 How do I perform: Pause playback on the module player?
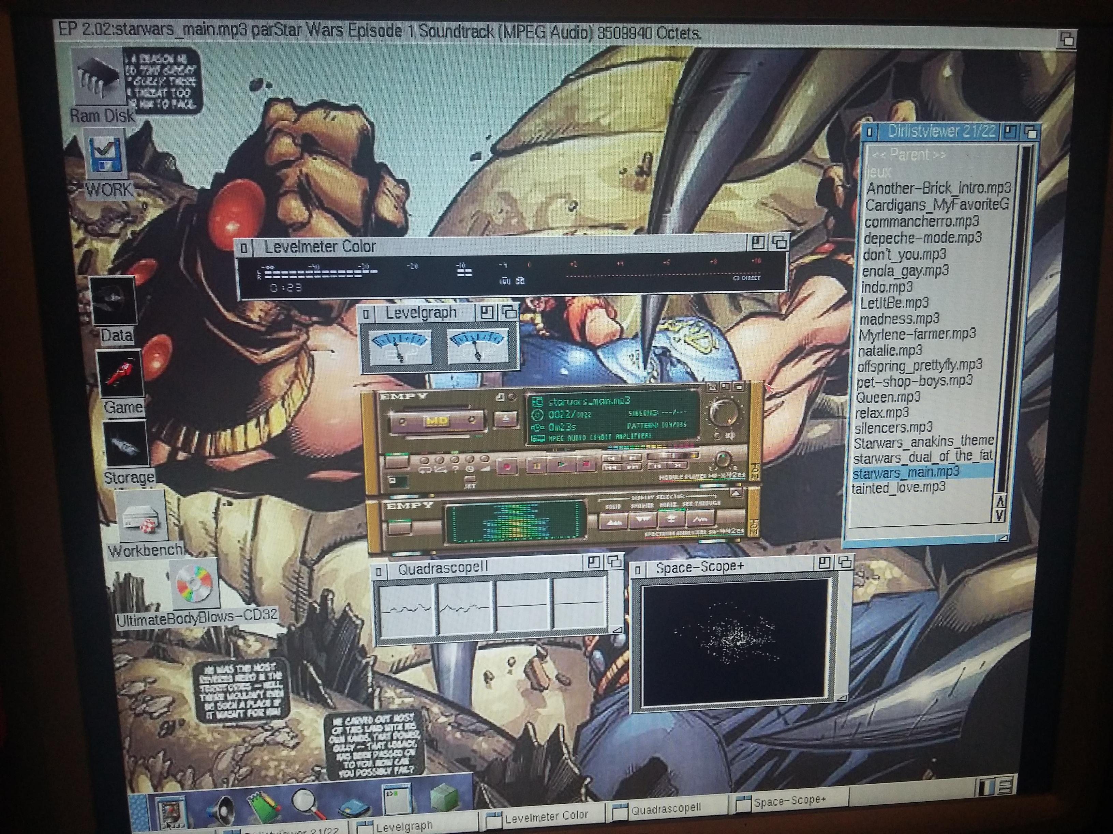pyautogui.click(x=537, y=465)
